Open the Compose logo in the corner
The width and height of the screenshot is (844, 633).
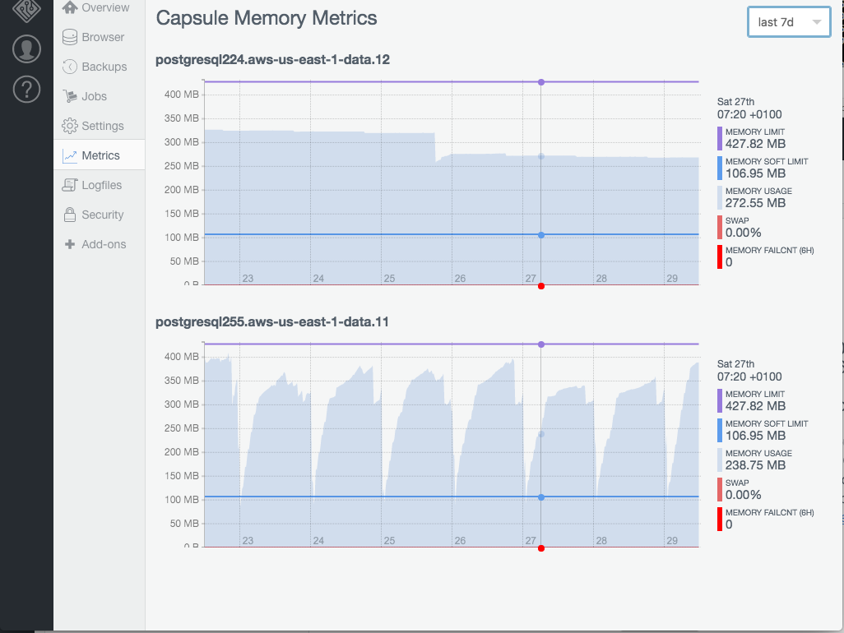click(25, 12)
